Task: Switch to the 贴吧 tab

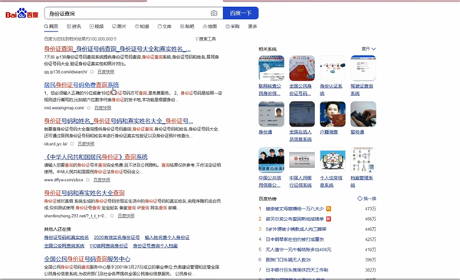Action: (187, 26)
